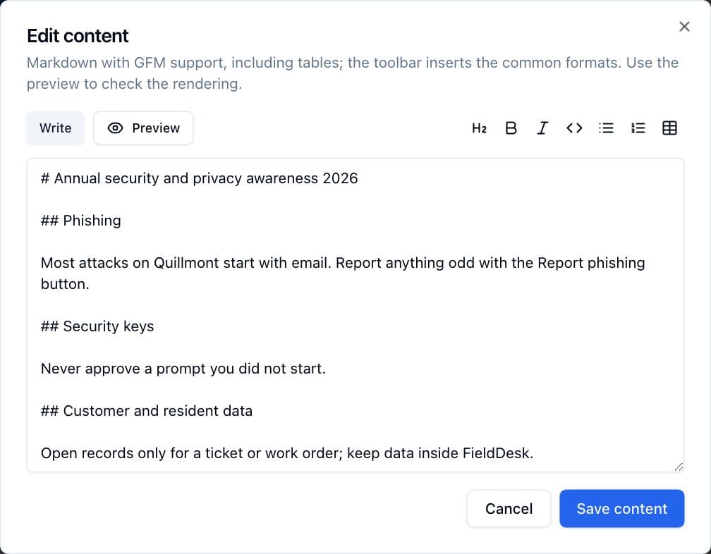Grab the textarea resize handle corner

679,467
